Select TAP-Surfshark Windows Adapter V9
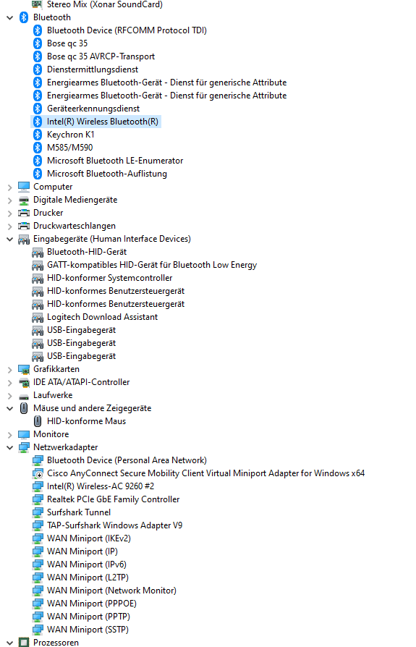 tap(114, 525)
